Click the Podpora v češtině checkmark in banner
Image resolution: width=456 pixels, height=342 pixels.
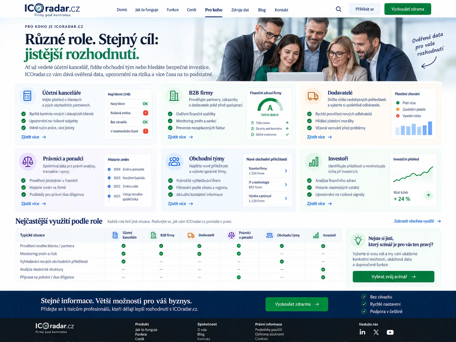pos(364,311)
